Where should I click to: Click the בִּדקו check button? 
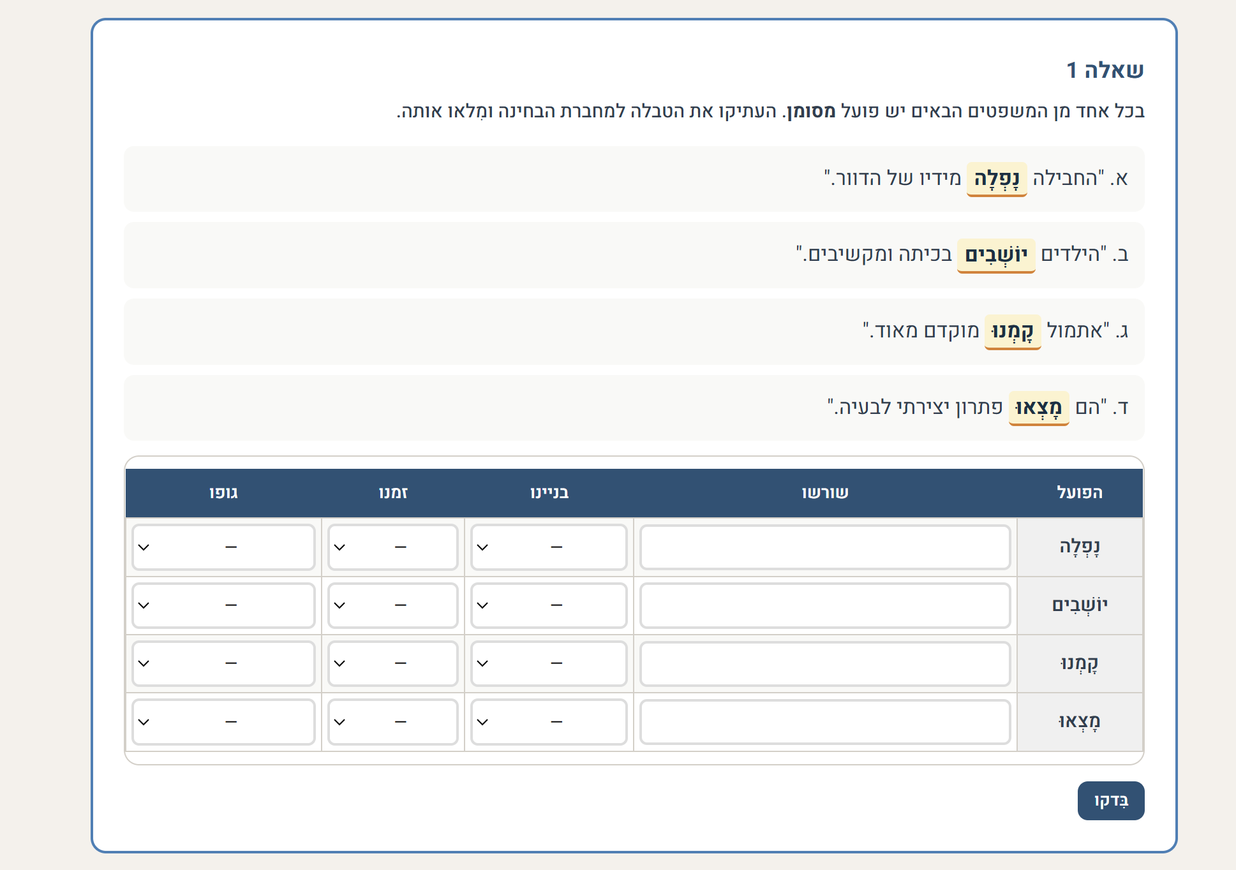[x=1111, y=800]
